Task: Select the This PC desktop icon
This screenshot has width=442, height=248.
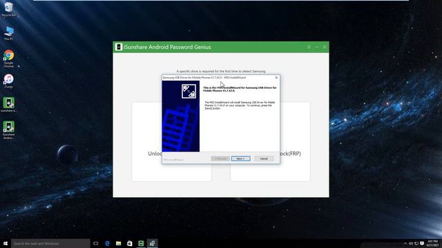Action: pyautogui.click(x=8, y=33)
